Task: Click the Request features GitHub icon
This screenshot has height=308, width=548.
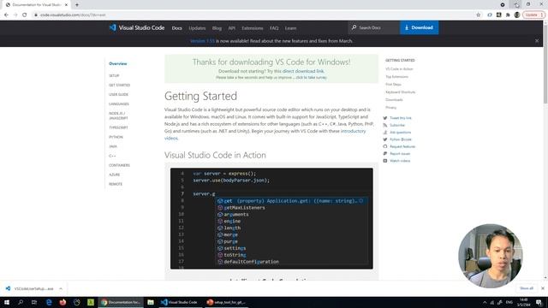Action: (385, 146)
